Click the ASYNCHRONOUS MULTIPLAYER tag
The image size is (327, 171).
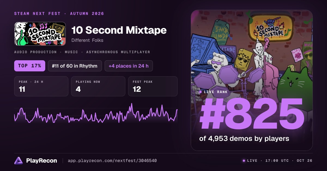[118, 52]
